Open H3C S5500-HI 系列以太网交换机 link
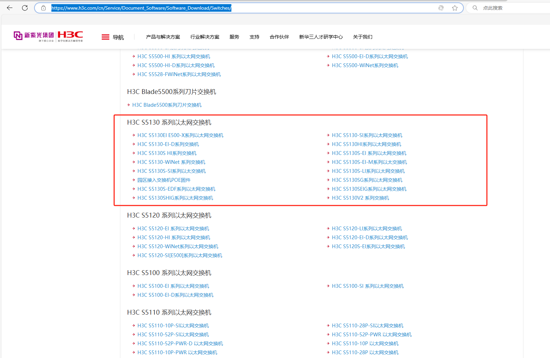The height and width of the screenshot is (358, 550). click(x=174, y=56)
